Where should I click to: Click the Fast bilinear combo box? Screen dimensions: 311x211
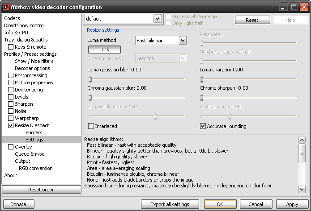(x=161, y=41)
